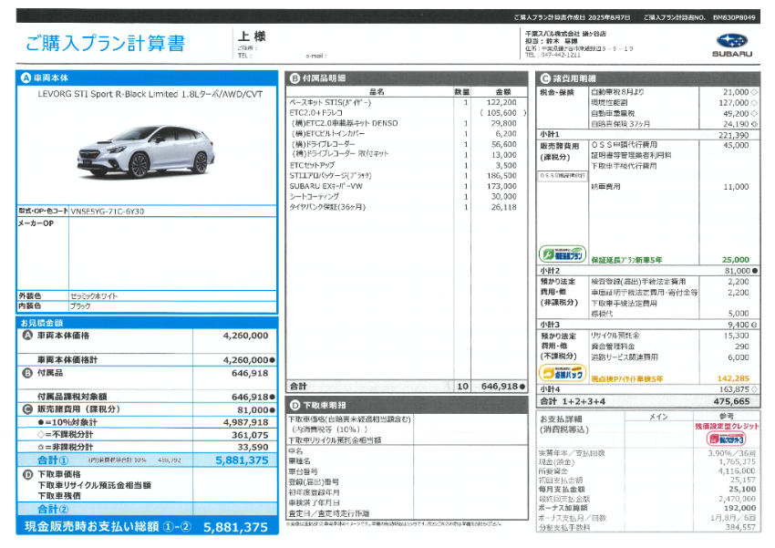Click the 合計① amount 5,881,375
This screenshot has width=775, height=548.
pyautogui.click(x=243, y=460)
